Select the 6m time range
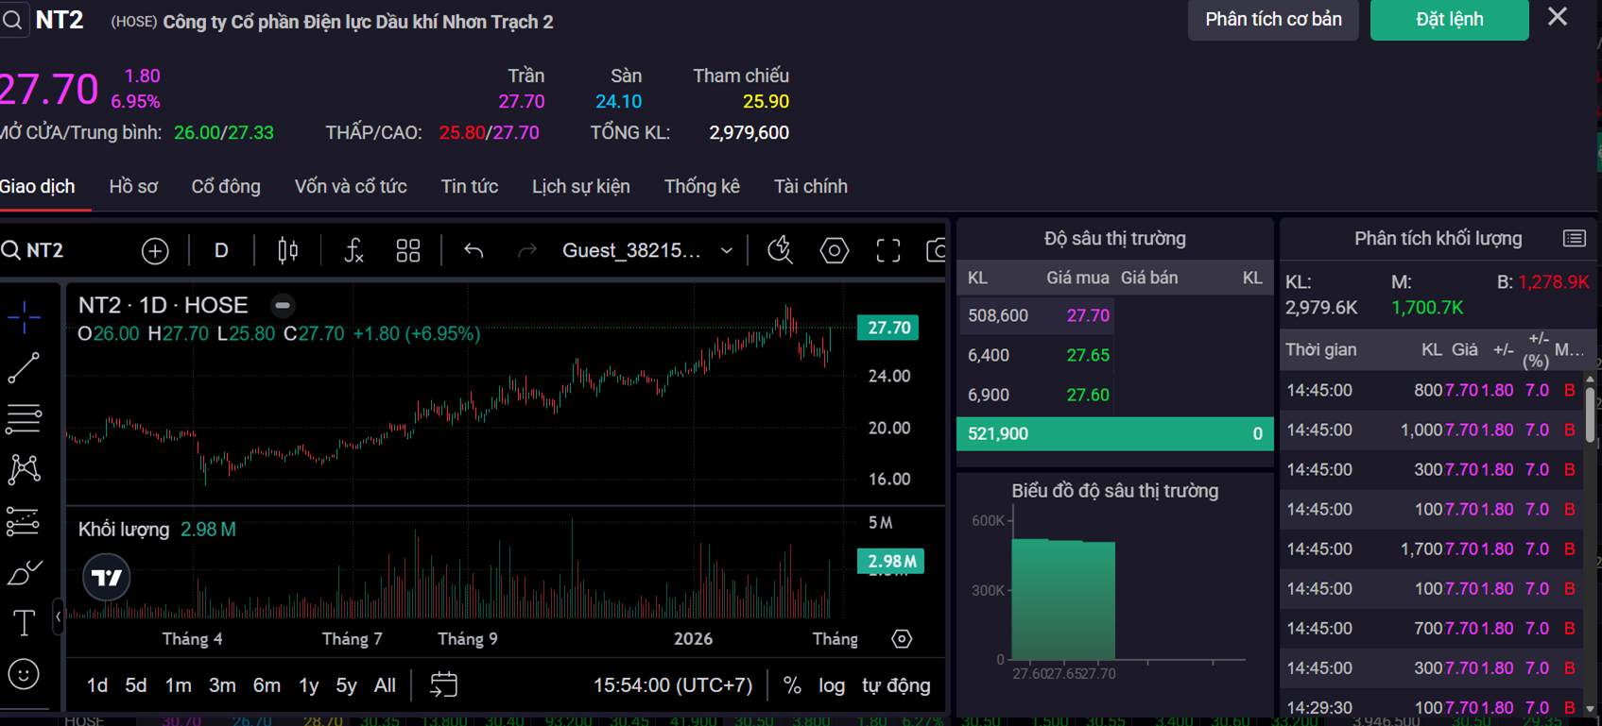Viewport: 1602px width, 726px height. (267, 685)
